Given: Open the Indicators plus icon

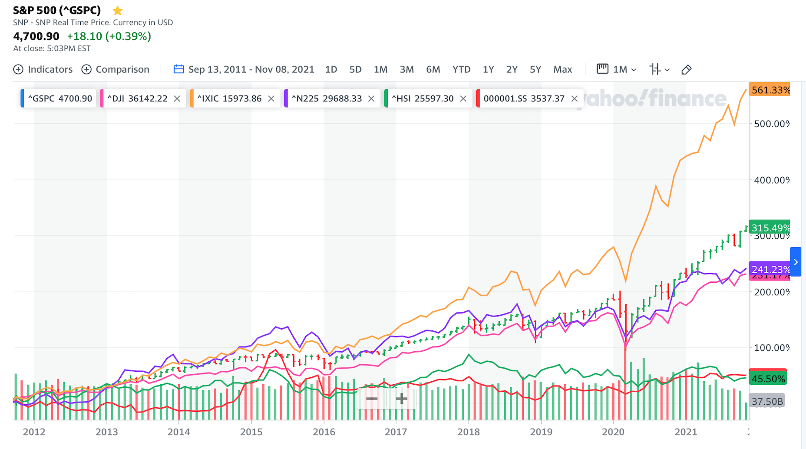Looking at the screenshot, I should pyautogui.click(x=18, y=69).
